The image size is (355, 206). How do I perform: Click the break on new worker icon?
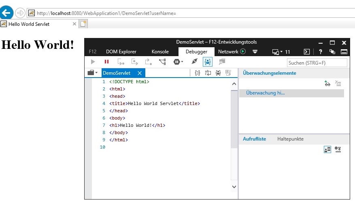click(162, 62)
